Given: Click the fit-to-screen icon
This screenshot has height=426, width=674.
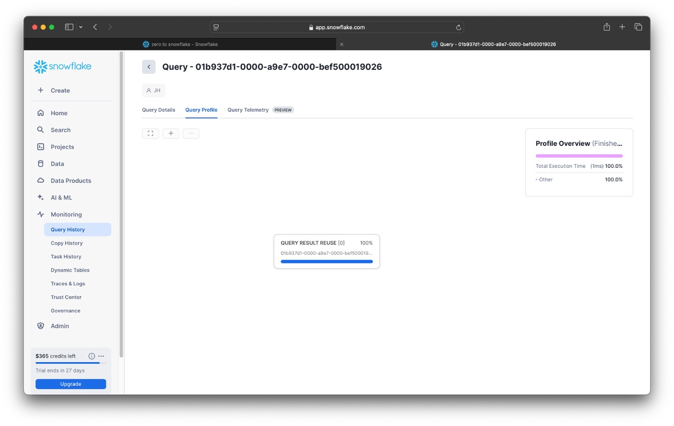Looking at the screenshot, I should click(x=150, y=133).
